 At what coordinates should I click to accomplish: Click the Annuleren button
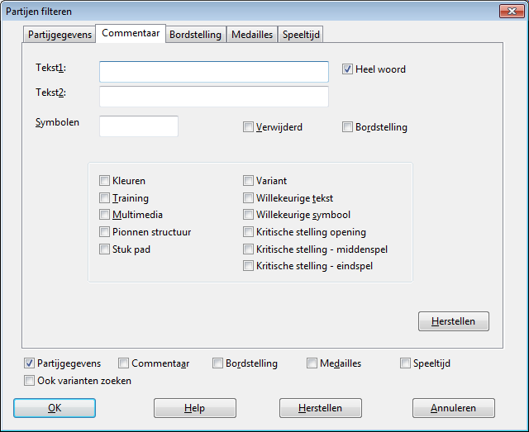[454, 408]
